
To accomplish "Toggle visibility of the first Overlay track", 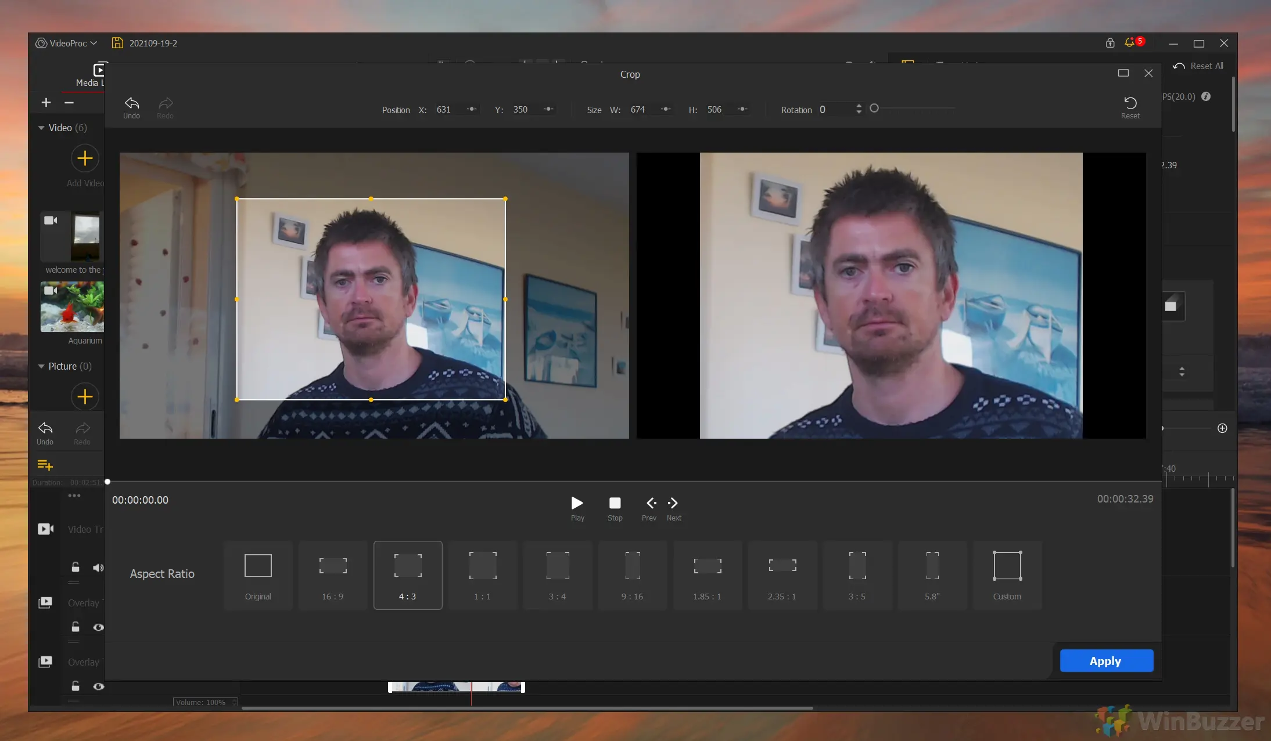I will point(99,627).
